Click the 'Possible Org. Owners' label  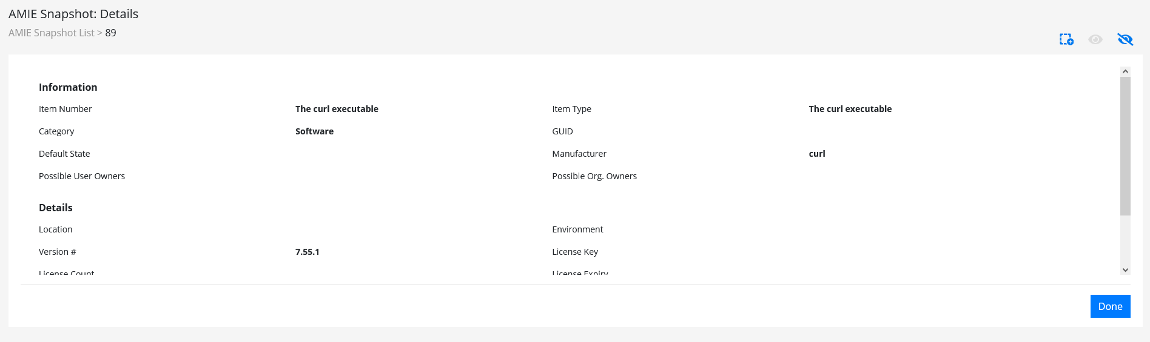[x=594, y=176]
